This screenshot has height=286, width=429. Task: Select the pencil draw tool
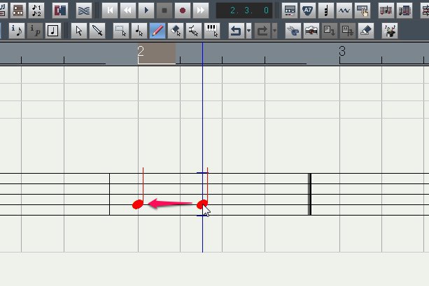coord(157,31)
